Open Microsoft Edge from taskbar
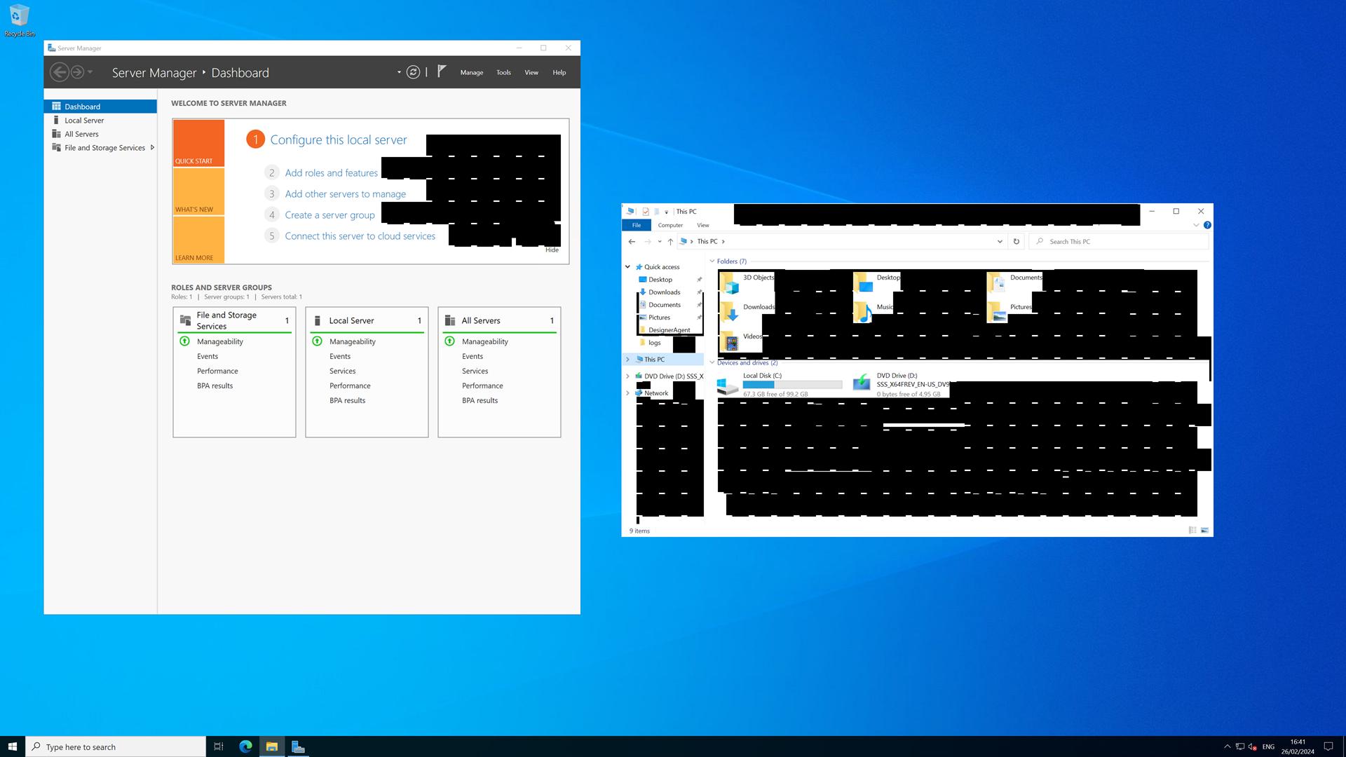The image size is (1346, 757). [x=245, y=746]
